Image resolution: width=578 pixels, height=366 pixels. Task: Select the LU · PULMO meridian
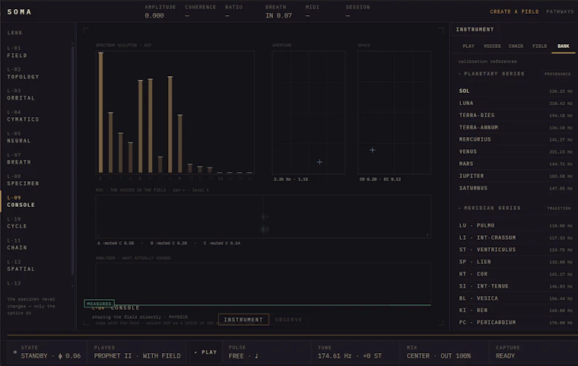(516, 225)
